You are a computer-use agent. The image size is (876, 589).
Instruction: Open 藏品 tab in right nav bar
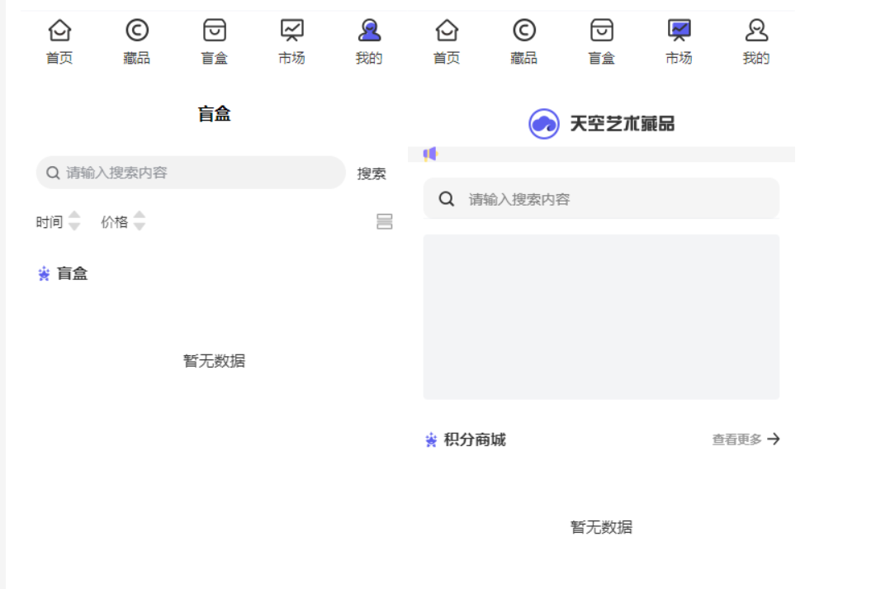click(x=524, y=42)
